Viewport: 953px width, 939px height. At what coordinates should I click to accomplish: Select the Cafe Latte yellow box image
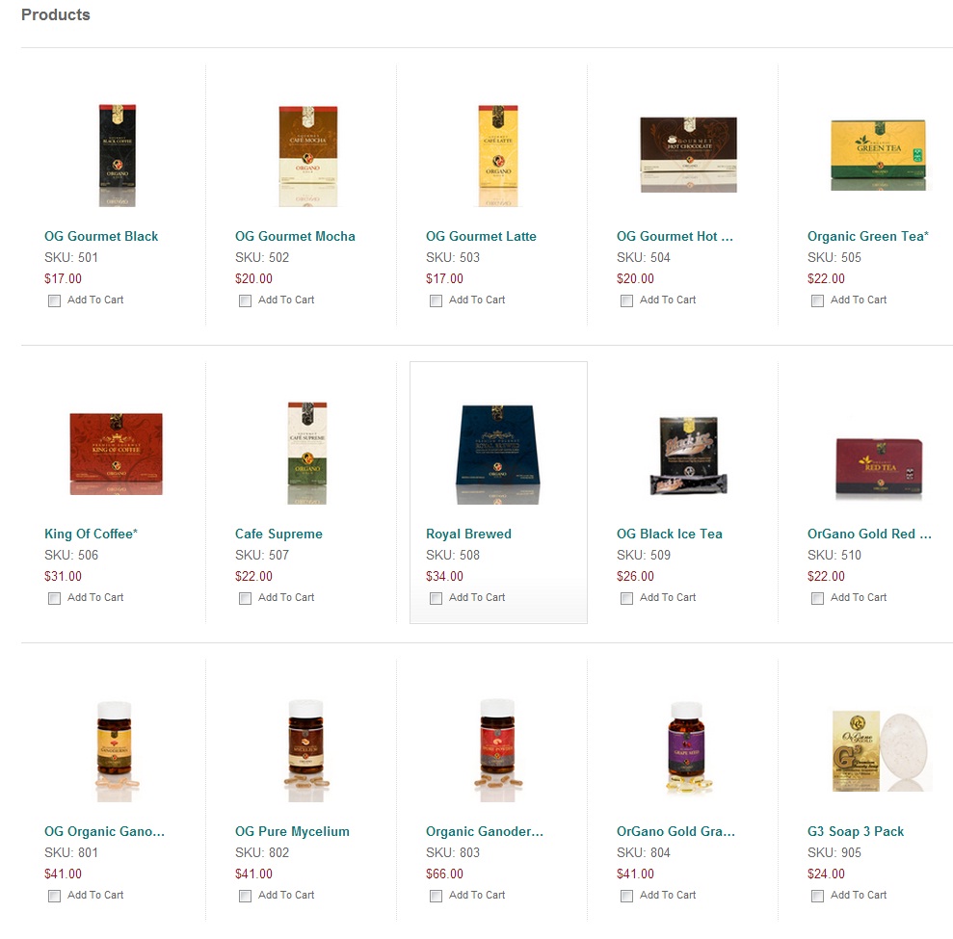pos(498,155)
